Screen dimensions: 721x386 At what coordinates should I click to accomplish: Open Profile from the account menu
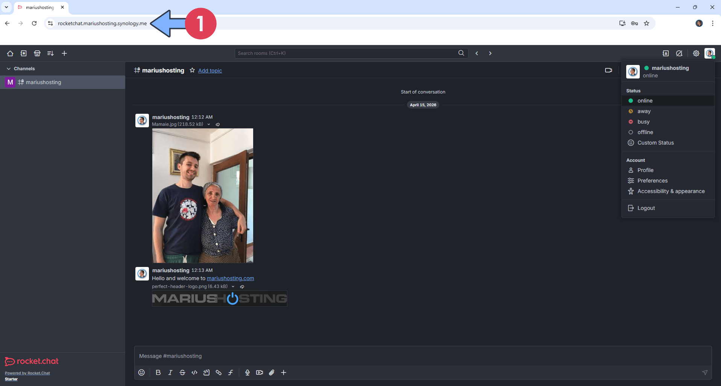pyautogui.click(x=668, y=170)
